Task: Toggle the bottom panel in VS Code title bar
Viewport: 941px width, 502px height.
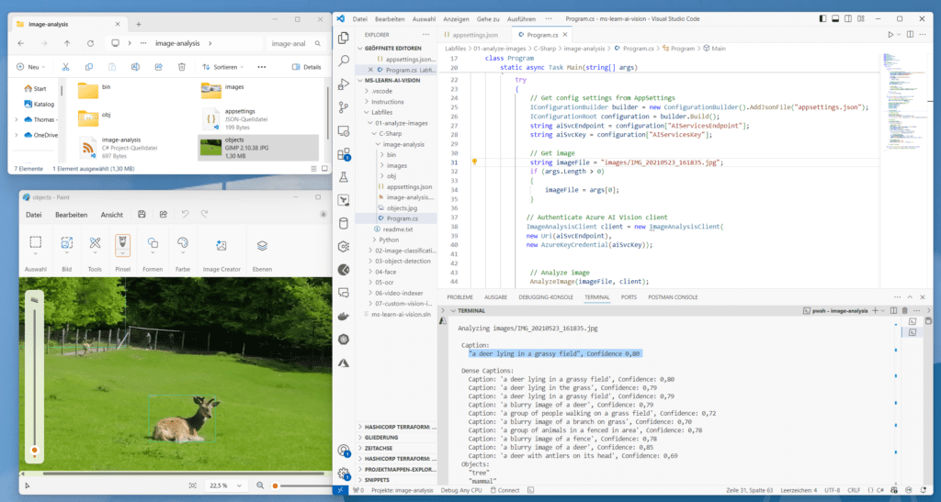Action: coord(834,19)
